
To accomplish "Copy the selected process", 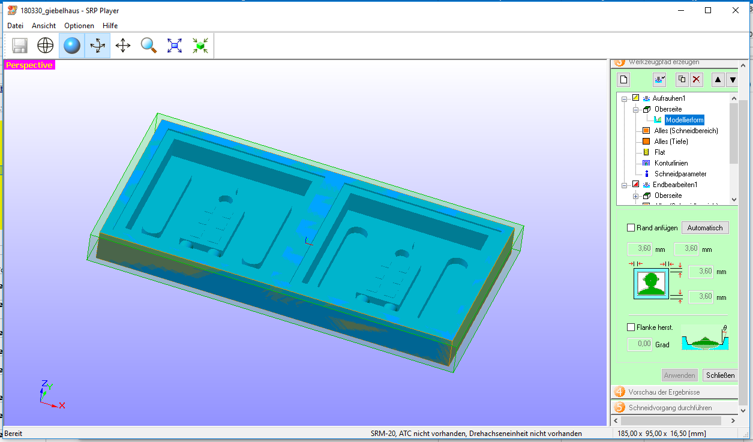I will tap(682, 79).
